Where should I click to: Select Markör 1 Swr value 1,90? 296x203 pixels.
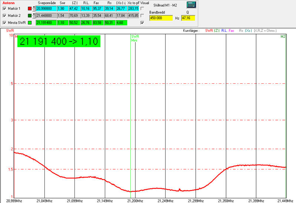point(63,9)
